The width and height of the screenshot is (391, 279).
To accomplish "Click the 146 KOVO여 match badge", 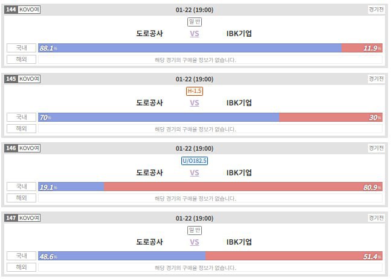I will pyautogui.click(x=22, y=148).
